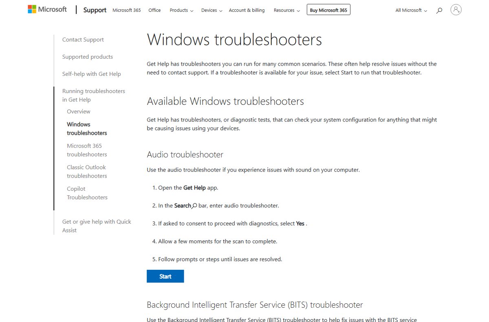
Task: Click the Audio troubleshooter heading
Action: point(185,154)
